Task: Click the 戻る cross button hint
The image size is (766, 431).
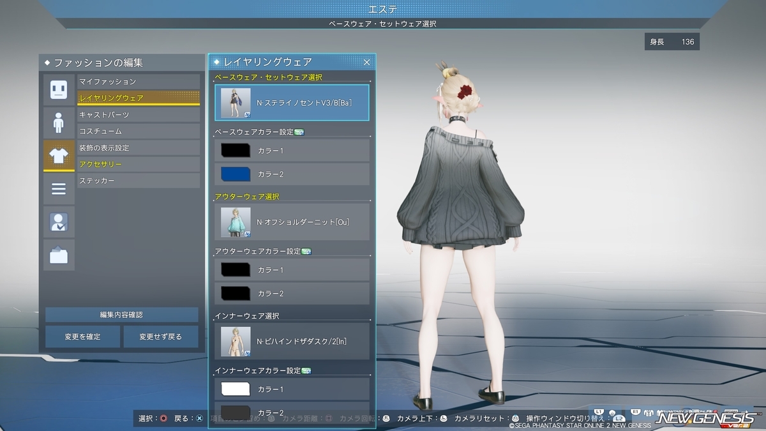Action: click(x=189, y=419)
